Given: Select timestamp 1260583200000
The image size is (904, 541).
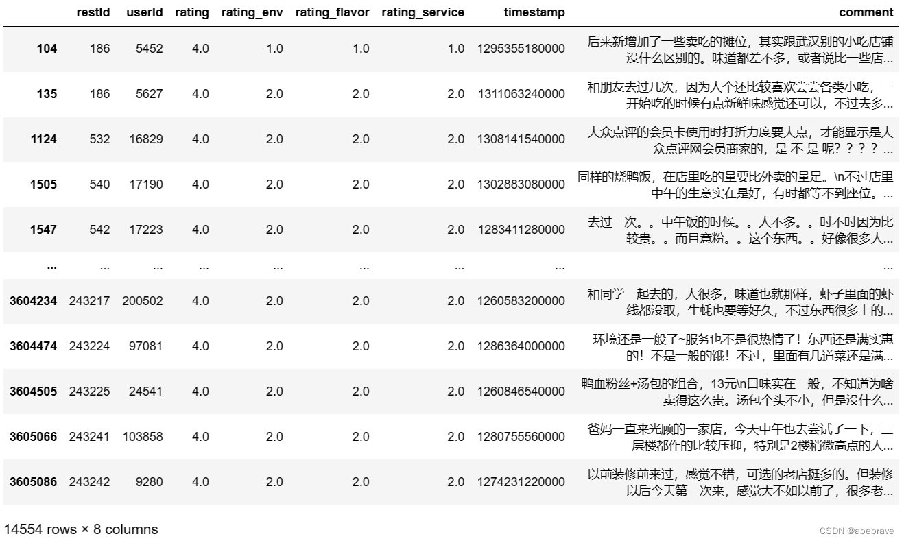Looking at the screenshot, I should pyautogui.click(x=521, y=301).
